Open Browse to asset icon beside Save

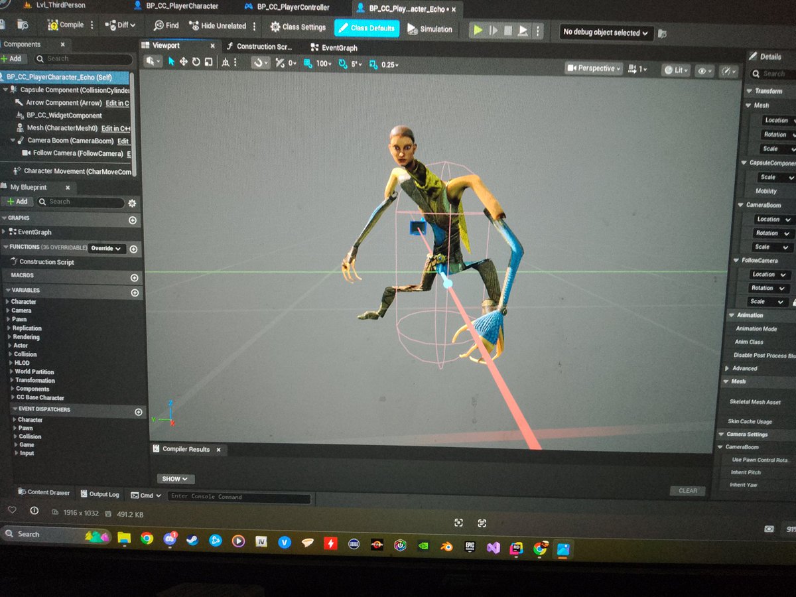click(x=23, y=25)
